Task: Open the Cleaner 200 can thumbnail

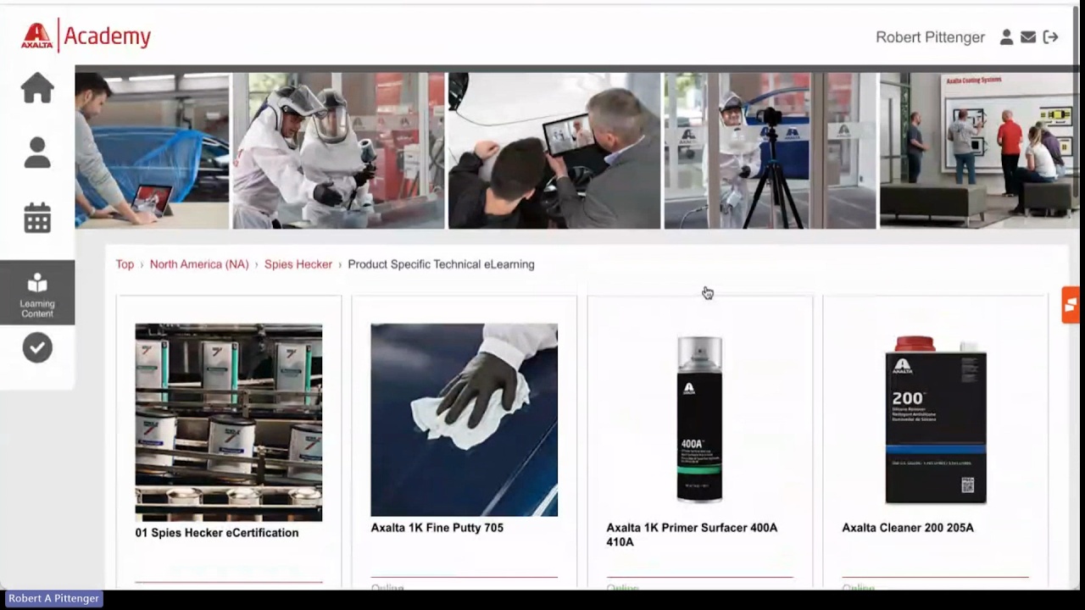Action: (x=936, y=419)
